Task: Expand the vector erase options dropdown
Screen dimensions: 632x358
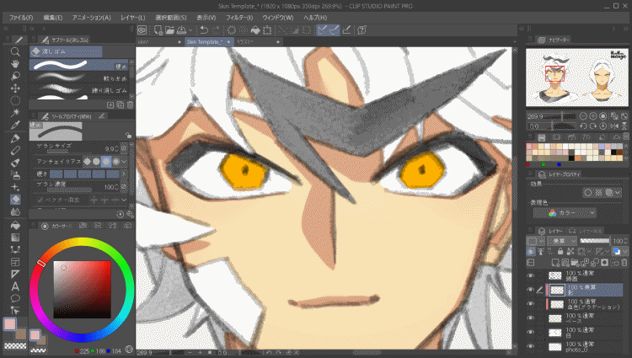Action: [x=124, y=200]
